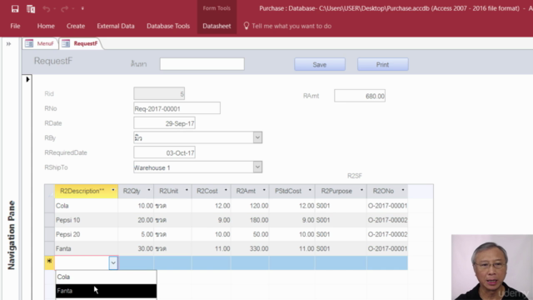This screenshot has height=300, width=533.
Task: Click R2Cost cell 12.00 in Cola row
Action: point(212,206)
